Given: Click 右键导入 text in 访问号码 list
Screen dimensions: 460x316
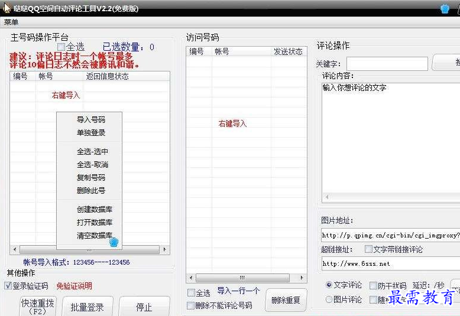Looking at the screenshot, I should coord(232,123).
